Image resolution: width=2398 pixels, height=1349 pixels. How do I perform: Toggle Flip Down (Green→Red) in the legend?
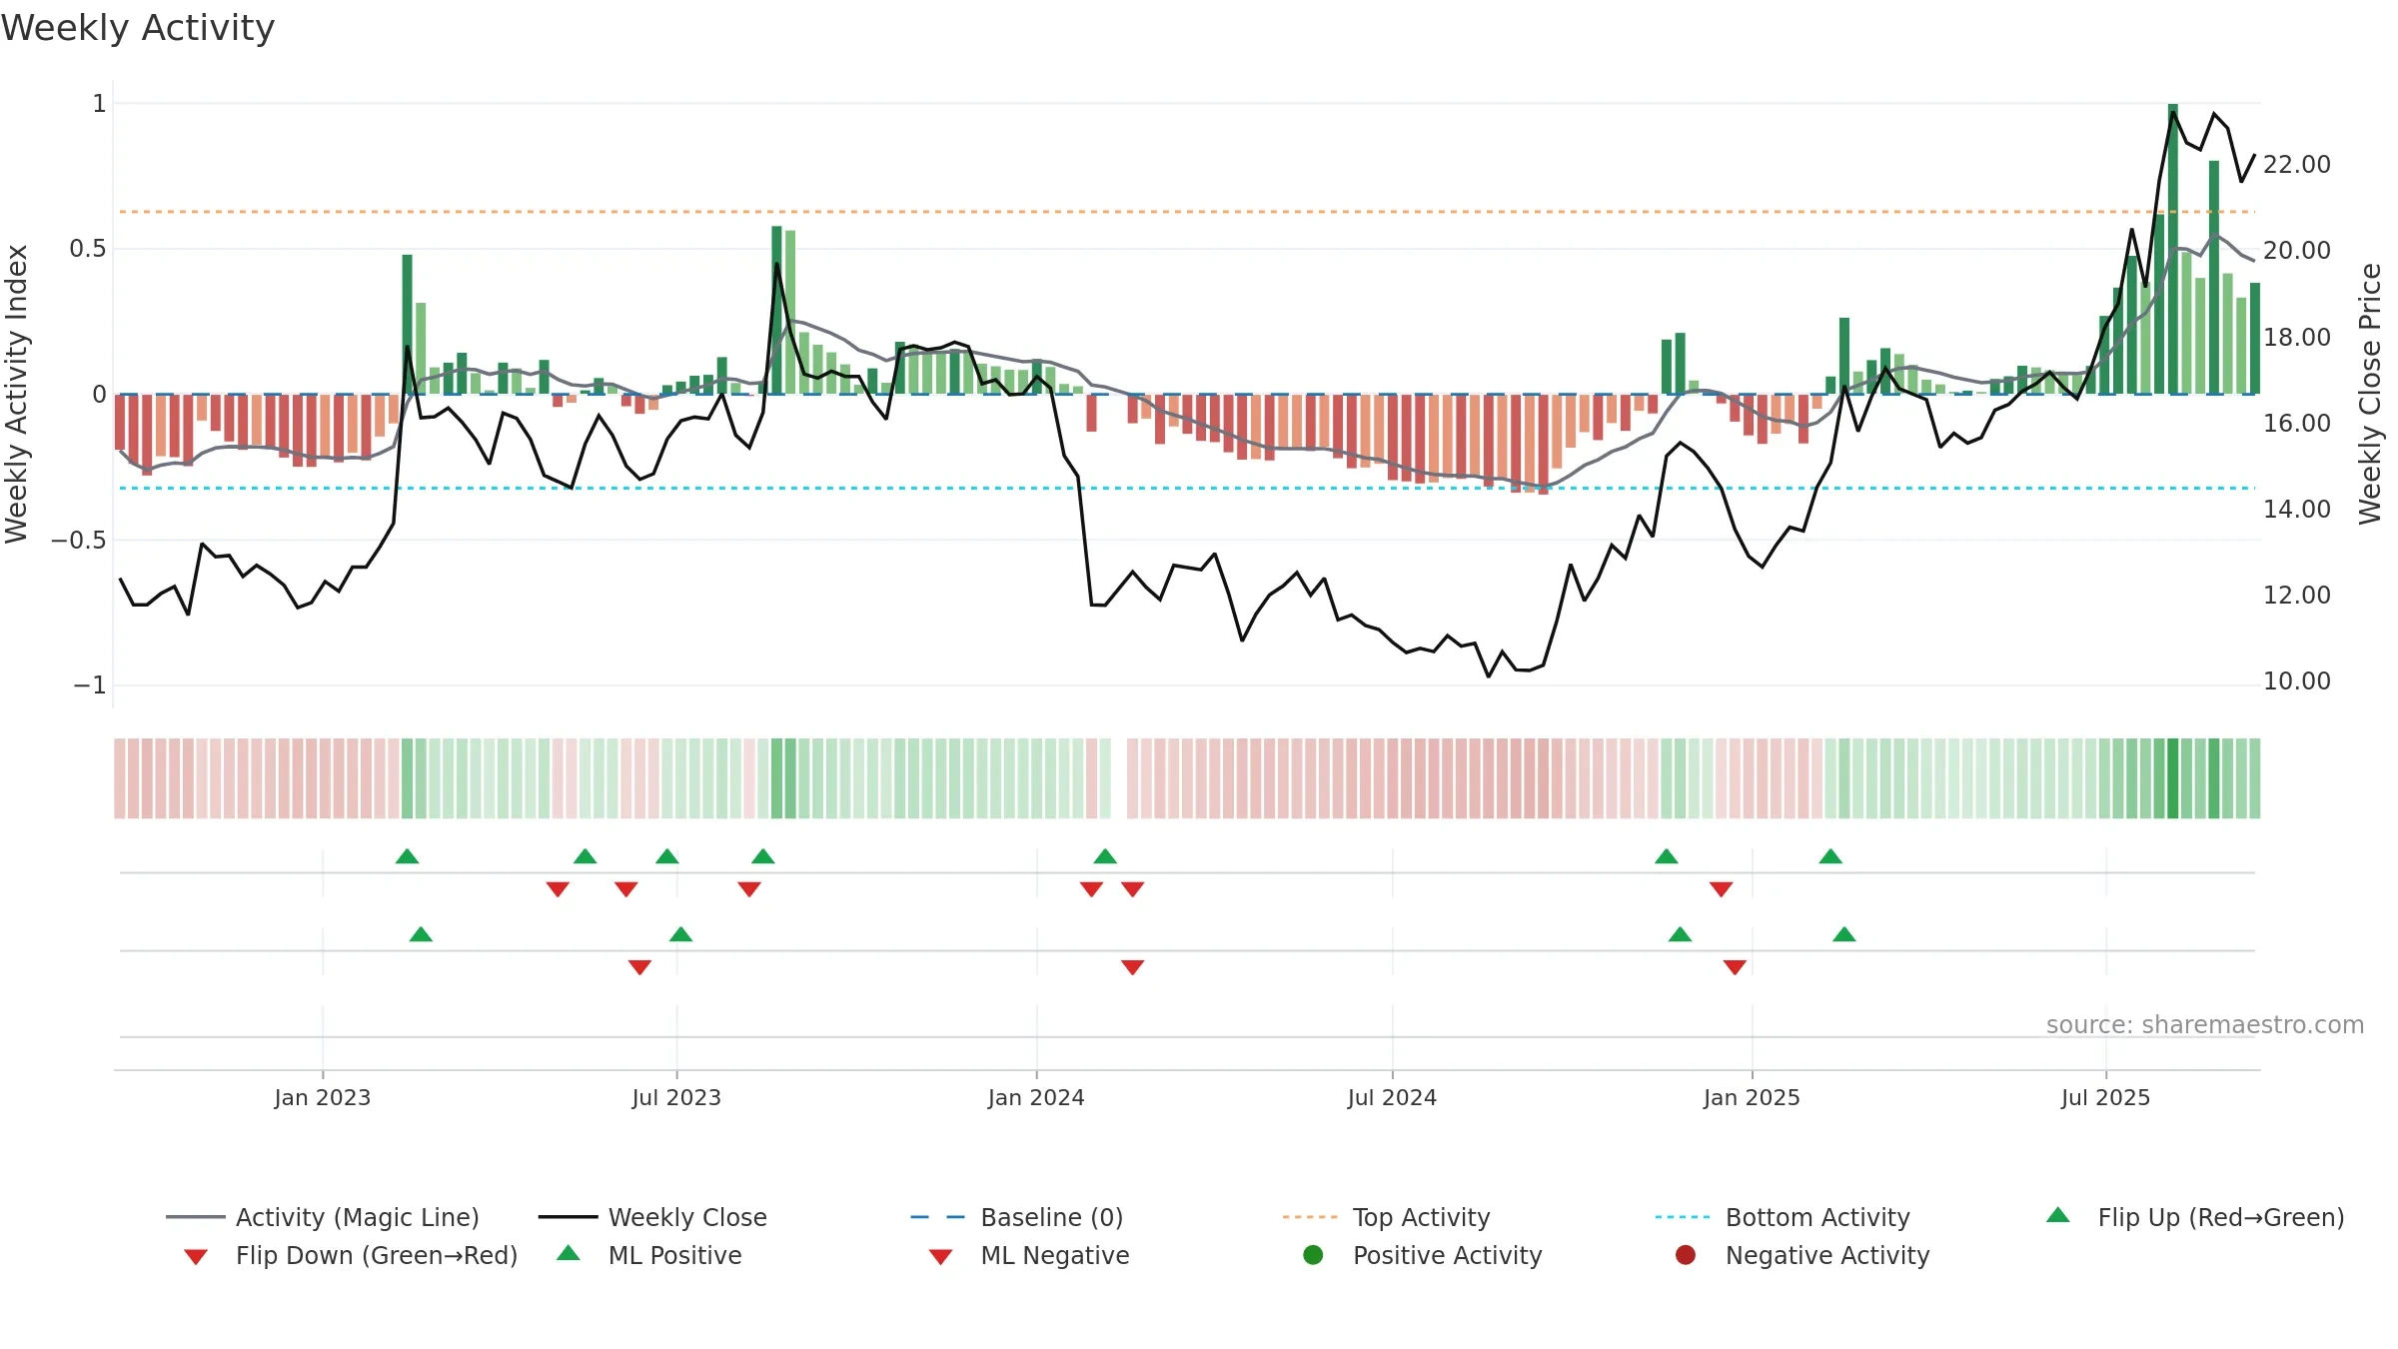pos(351,1255)
